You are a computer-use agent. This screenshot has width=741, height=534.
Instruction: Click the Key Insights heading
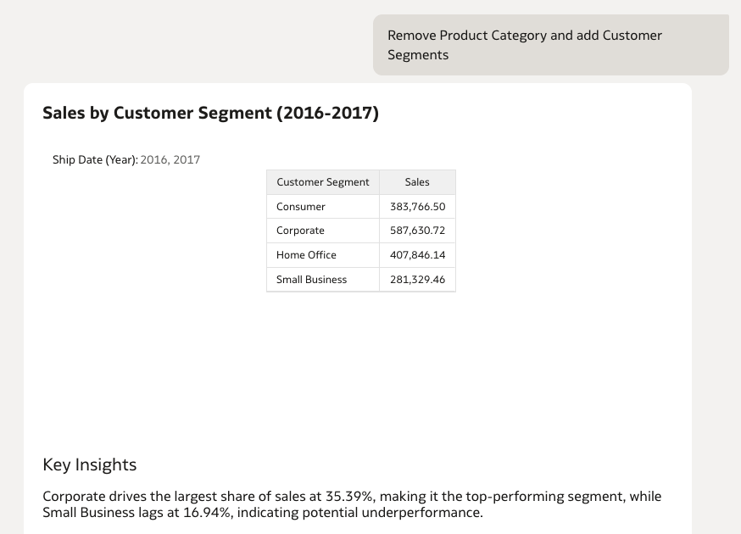[89, 464]
